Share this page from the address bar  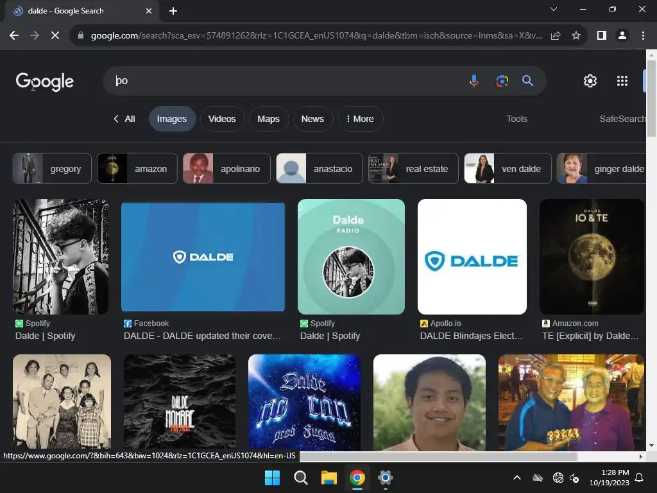[x=556, y=36]
